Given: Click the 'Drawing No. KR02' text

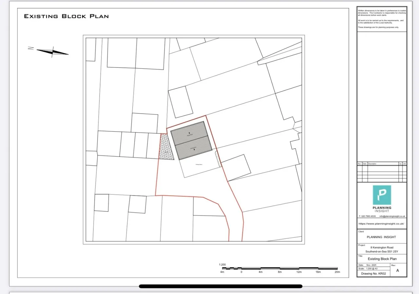Looking at the screenshot, I should click(x=373, y=273).
